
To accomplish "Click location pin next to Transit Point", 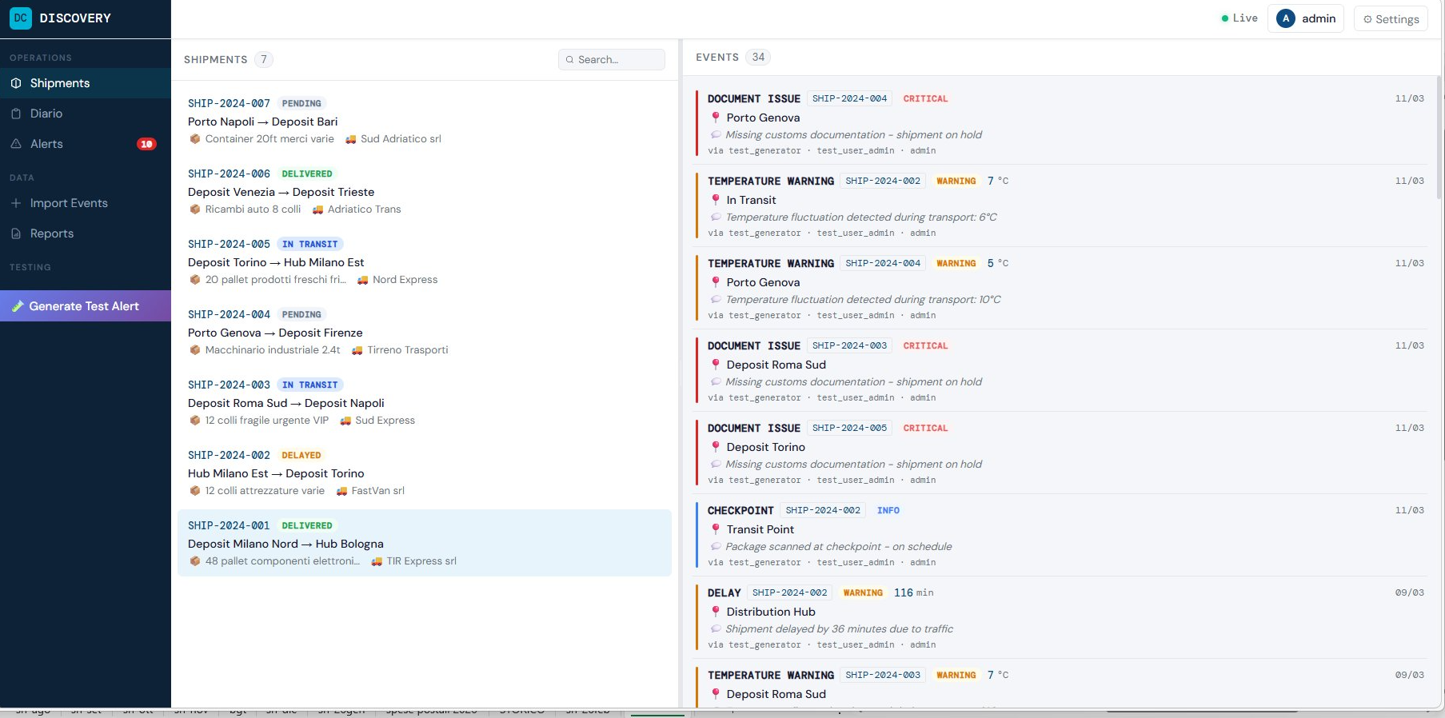I will [716, 529].
